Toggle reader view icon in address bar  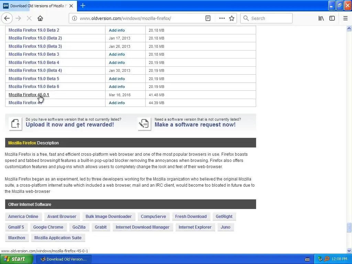tap(208, 18)
